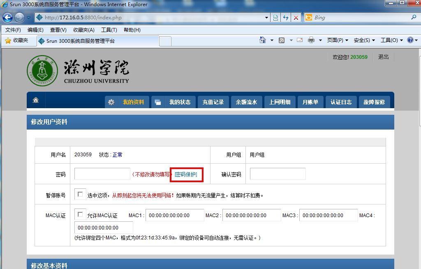
Task: Open the 页面(P) dropdown menu
Action: pos(338,40)
